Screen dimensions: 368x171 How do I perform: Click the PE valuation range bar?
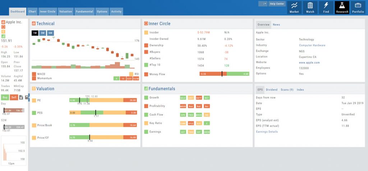103,100
